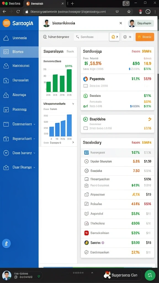Viewport: 159px width, 283px height.
Task: Click the clock settings toolbar button
Action: tap(127, 37)
